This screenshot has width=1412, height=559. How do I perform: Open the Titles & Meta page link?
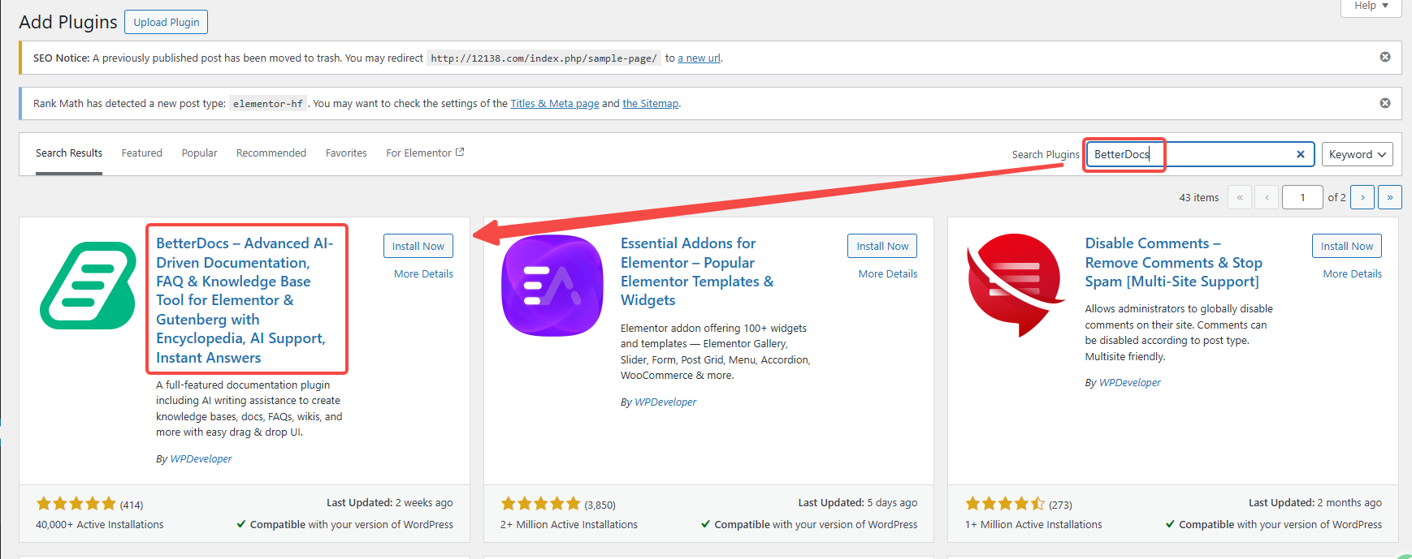[554, 103]
